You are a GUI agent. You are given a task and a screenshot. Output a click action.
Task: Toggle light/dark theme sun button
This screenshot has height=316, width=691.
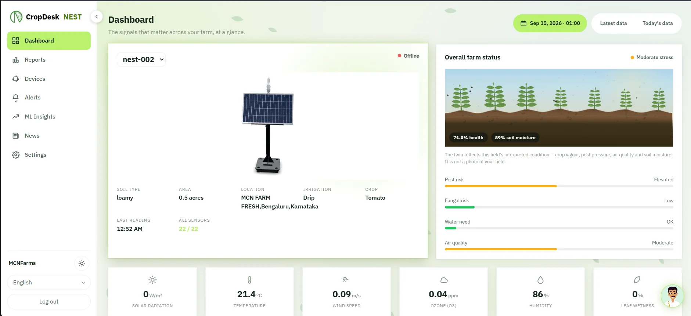(82, 264)
